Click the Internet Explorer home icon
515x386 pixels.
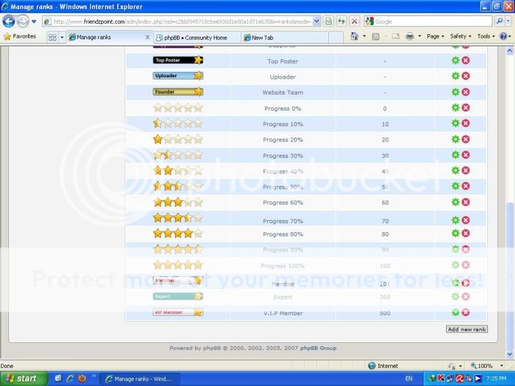click(355, 37)
